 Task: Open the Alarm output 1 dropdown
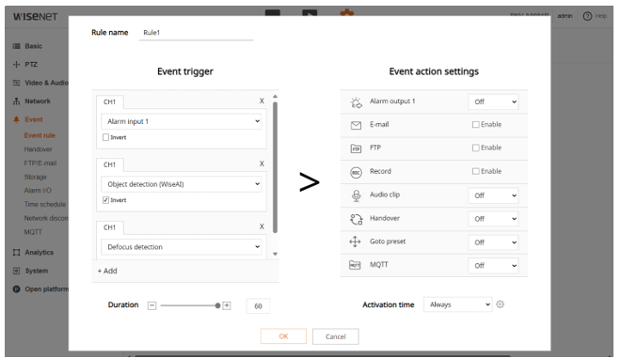(493, 101)
